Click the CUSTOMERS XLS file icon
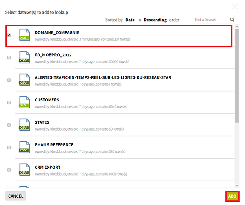The image size is (245, 205). 24,102
